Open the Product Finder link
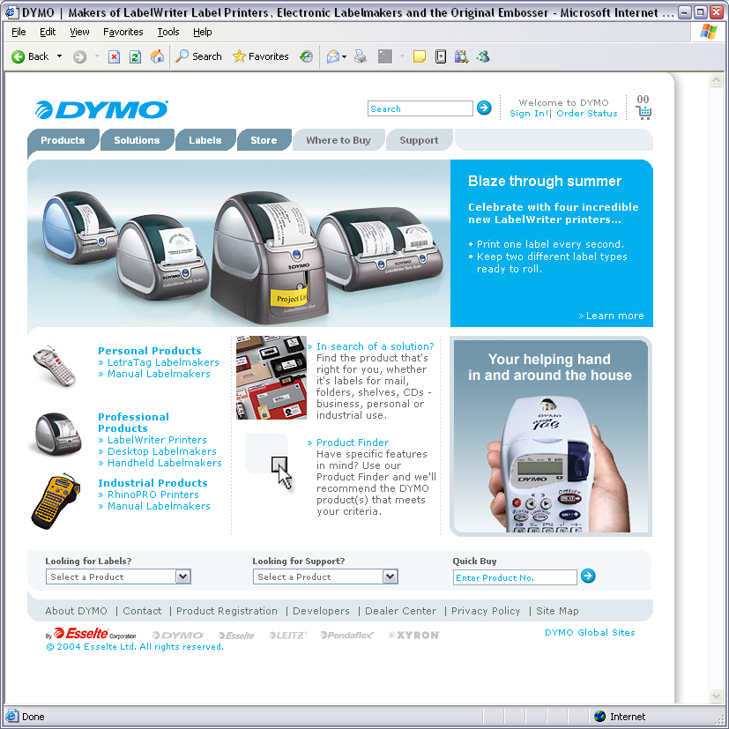The image size is (729, 729). click(353, 443)
